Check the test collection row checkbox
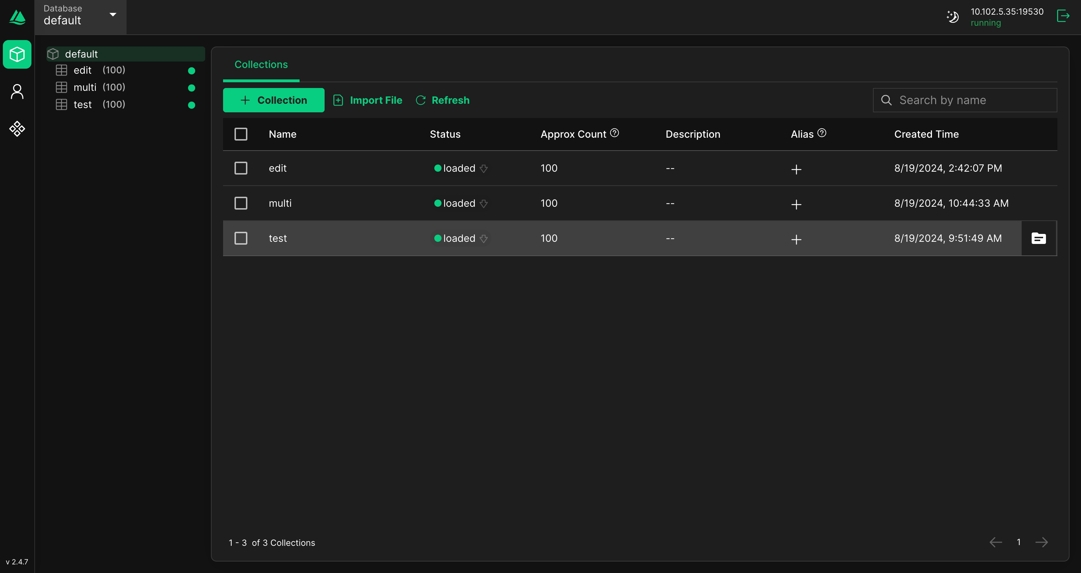Screen dimensions: 1081x573 241,239
